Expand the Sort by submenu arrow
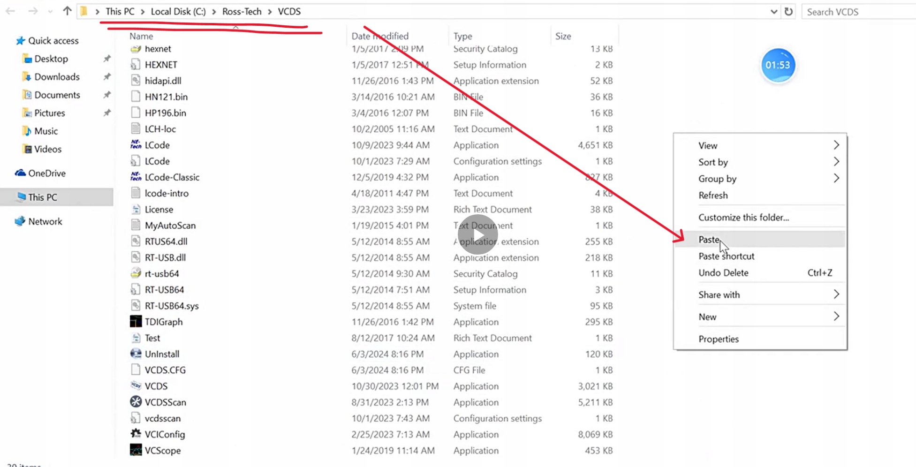 pyautogui.click(x=836, y=161)
